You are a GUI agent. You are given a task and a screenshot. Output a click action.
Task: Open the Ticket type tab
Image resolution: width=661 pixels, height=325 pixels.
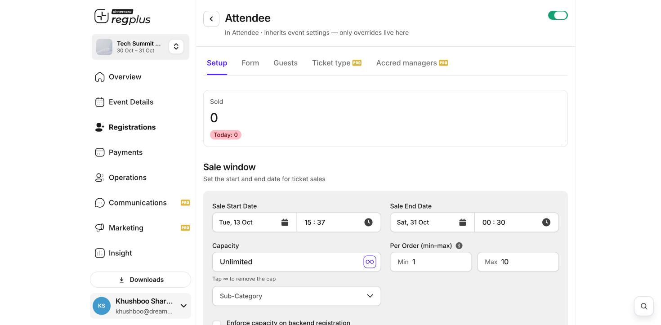337,63
